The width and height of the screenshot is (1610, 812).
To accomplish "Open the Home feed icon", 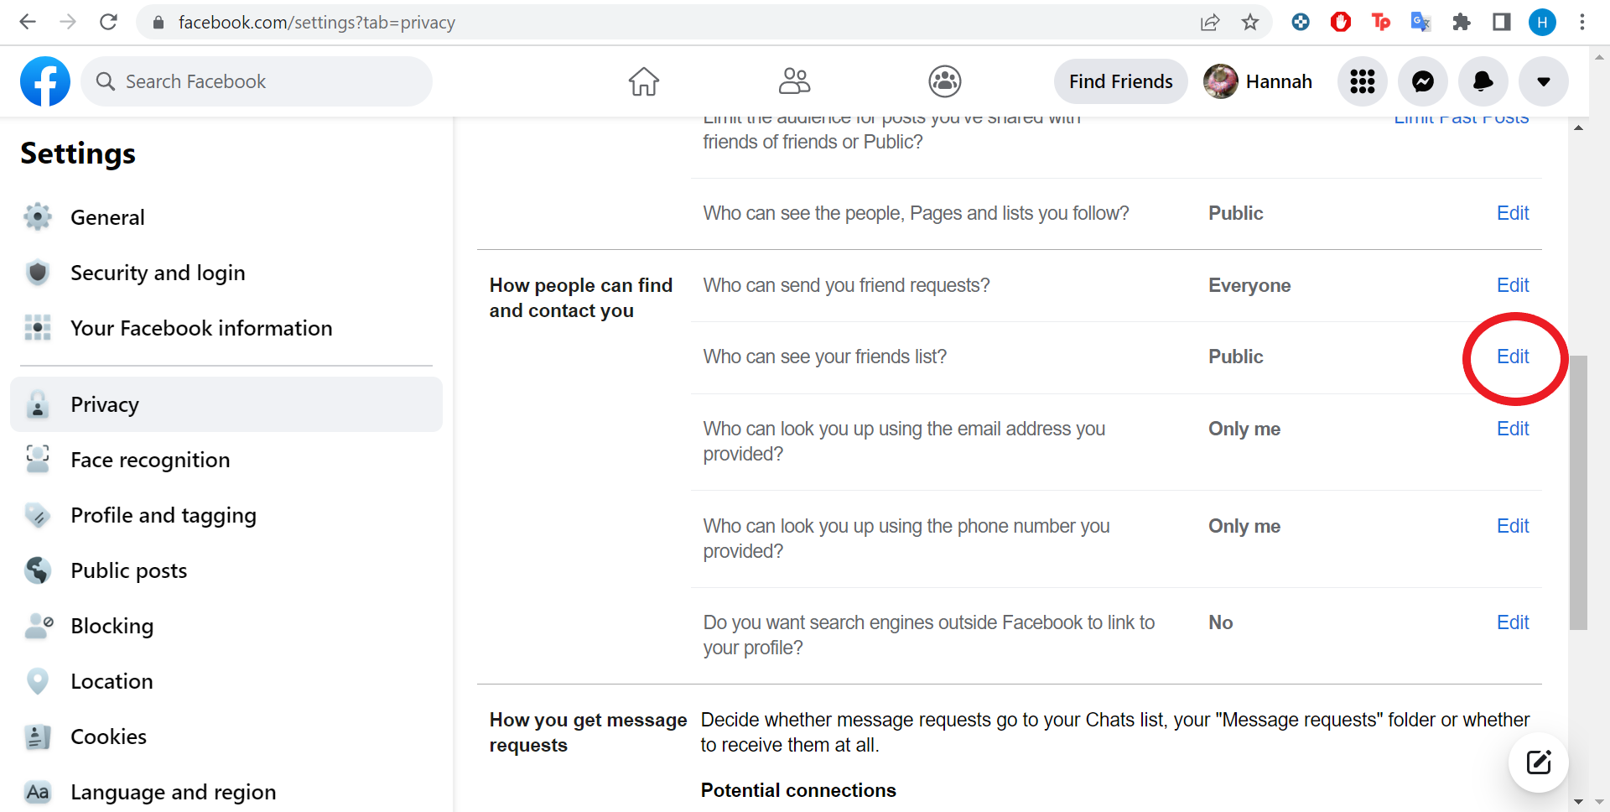I will 644,81.
